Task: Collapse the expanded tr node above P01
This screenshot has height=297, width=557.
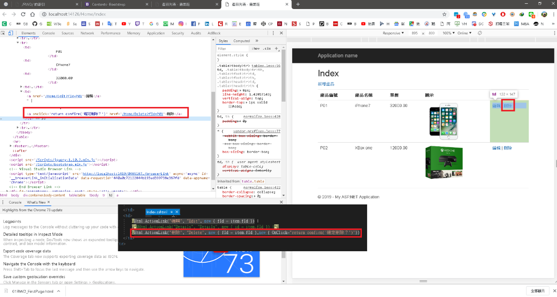Action: tap(18, 43)
